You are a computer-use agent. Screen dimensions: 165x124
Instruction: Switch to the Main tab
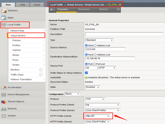tap(8, 5)
